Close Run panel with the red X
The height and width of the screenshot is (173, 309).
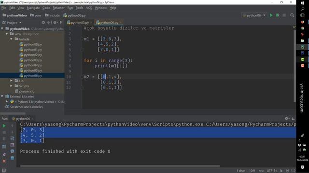pos(4,161)
